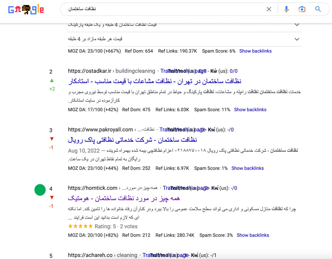Show backlinks for the homtick.com result
This screenshot has width=332, height=259.
253,235
